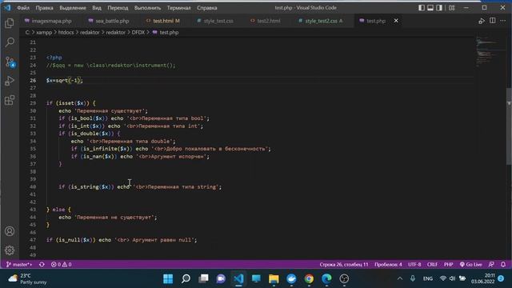Image resolution: width=512 pixels, height=288 pixels.
Task: Switch to test2.html tab
Action: (266, 21)
